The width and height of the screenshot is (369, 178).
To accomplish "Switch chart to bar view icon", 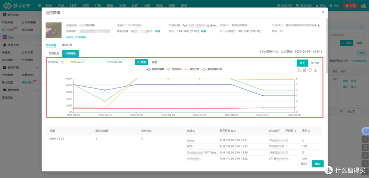I will (x=304, y=70).
